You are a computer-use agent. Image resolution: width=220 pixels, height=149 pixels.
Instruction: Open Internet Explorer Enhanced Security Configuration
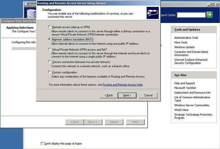click(191, 61)
